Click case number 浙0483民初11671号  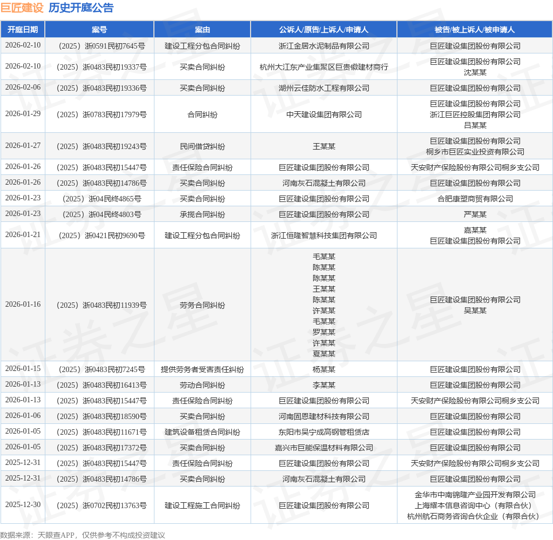pos(102,432)
